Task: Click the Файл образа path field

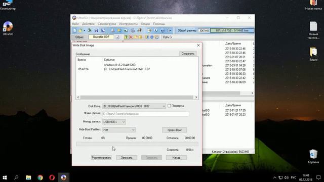Action: pos(146,114)
